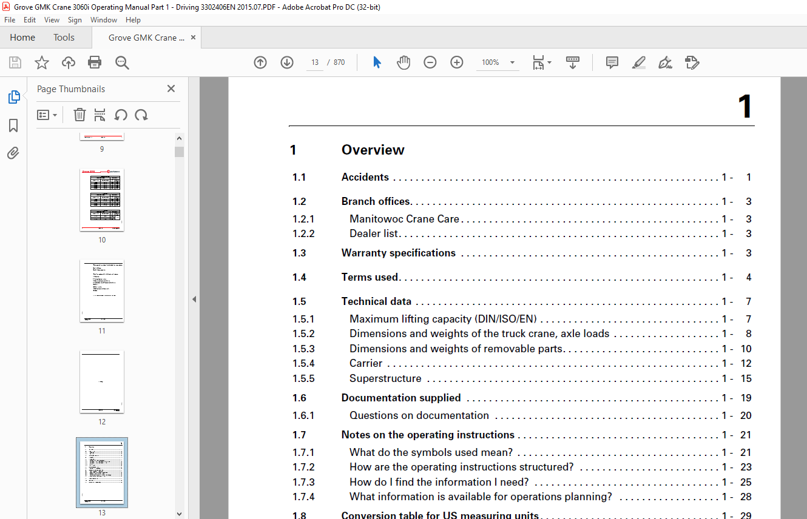Jump to the 'Superstructure' entry

[385, 378]
